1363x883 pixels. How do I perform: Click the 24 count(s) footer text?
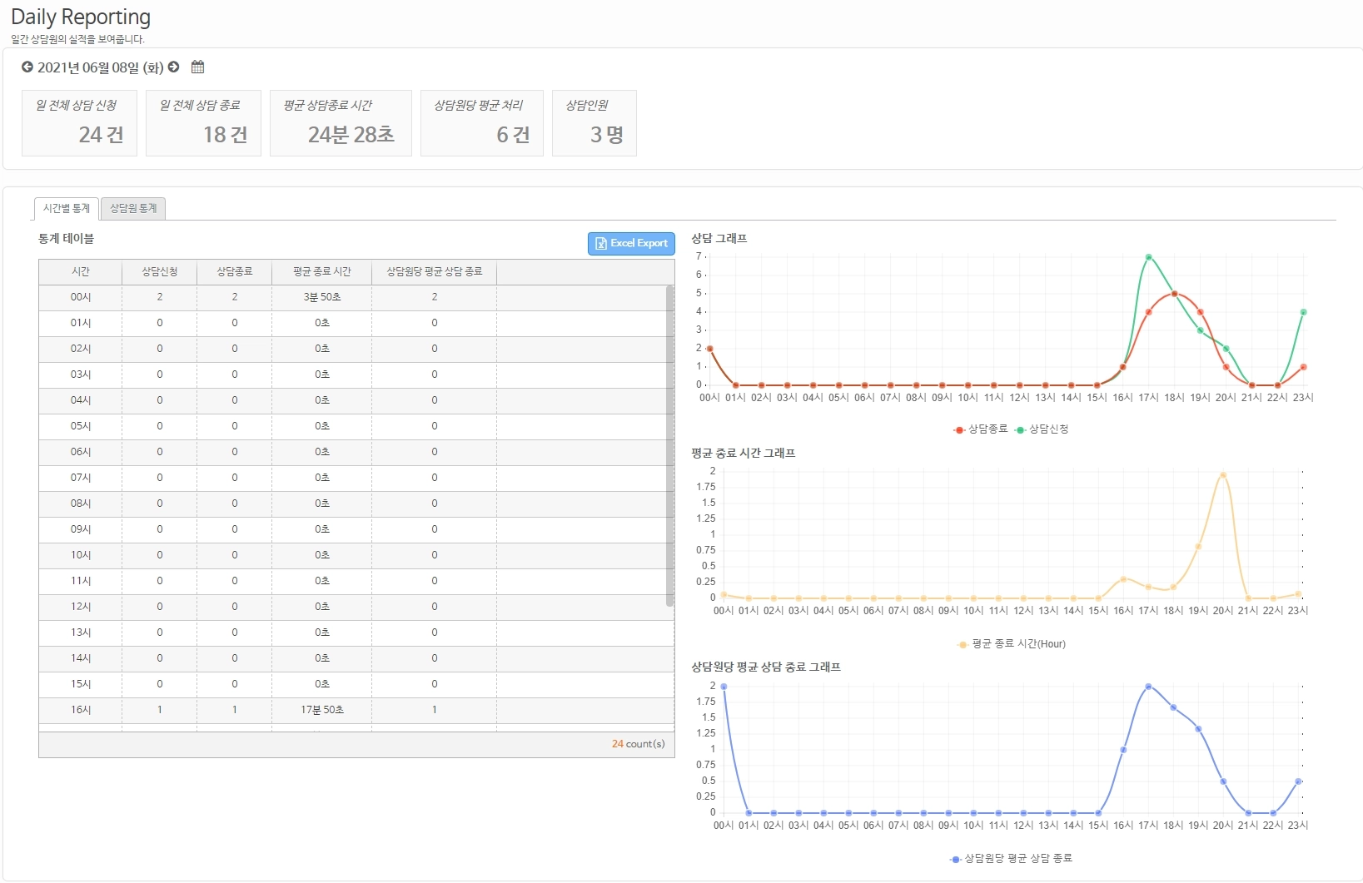638,744
